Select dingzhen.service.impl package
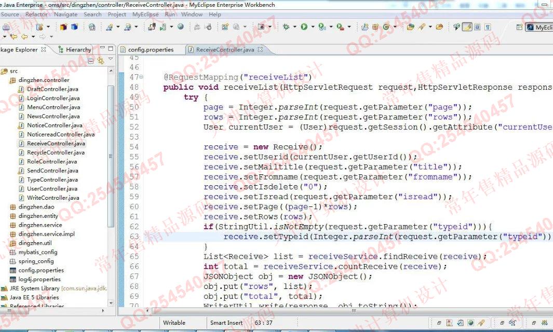The width and height of the screenshot is (553, 332). coord(46,234)
